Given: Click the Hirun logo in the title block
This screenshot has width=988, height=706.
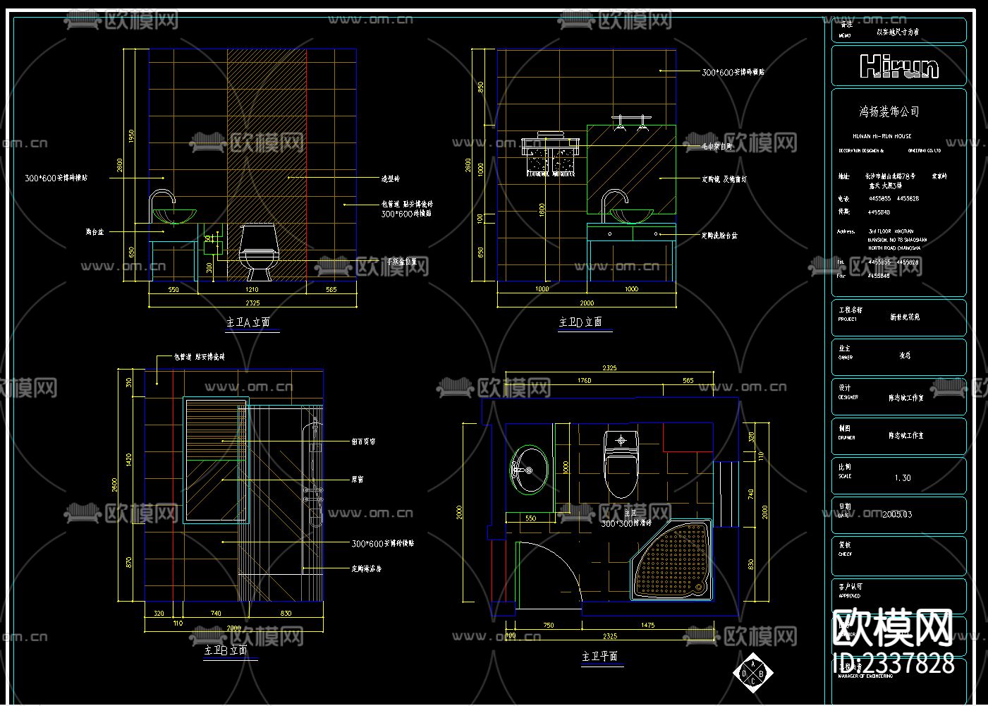Looking at the screenshot, I should [899, 67].
